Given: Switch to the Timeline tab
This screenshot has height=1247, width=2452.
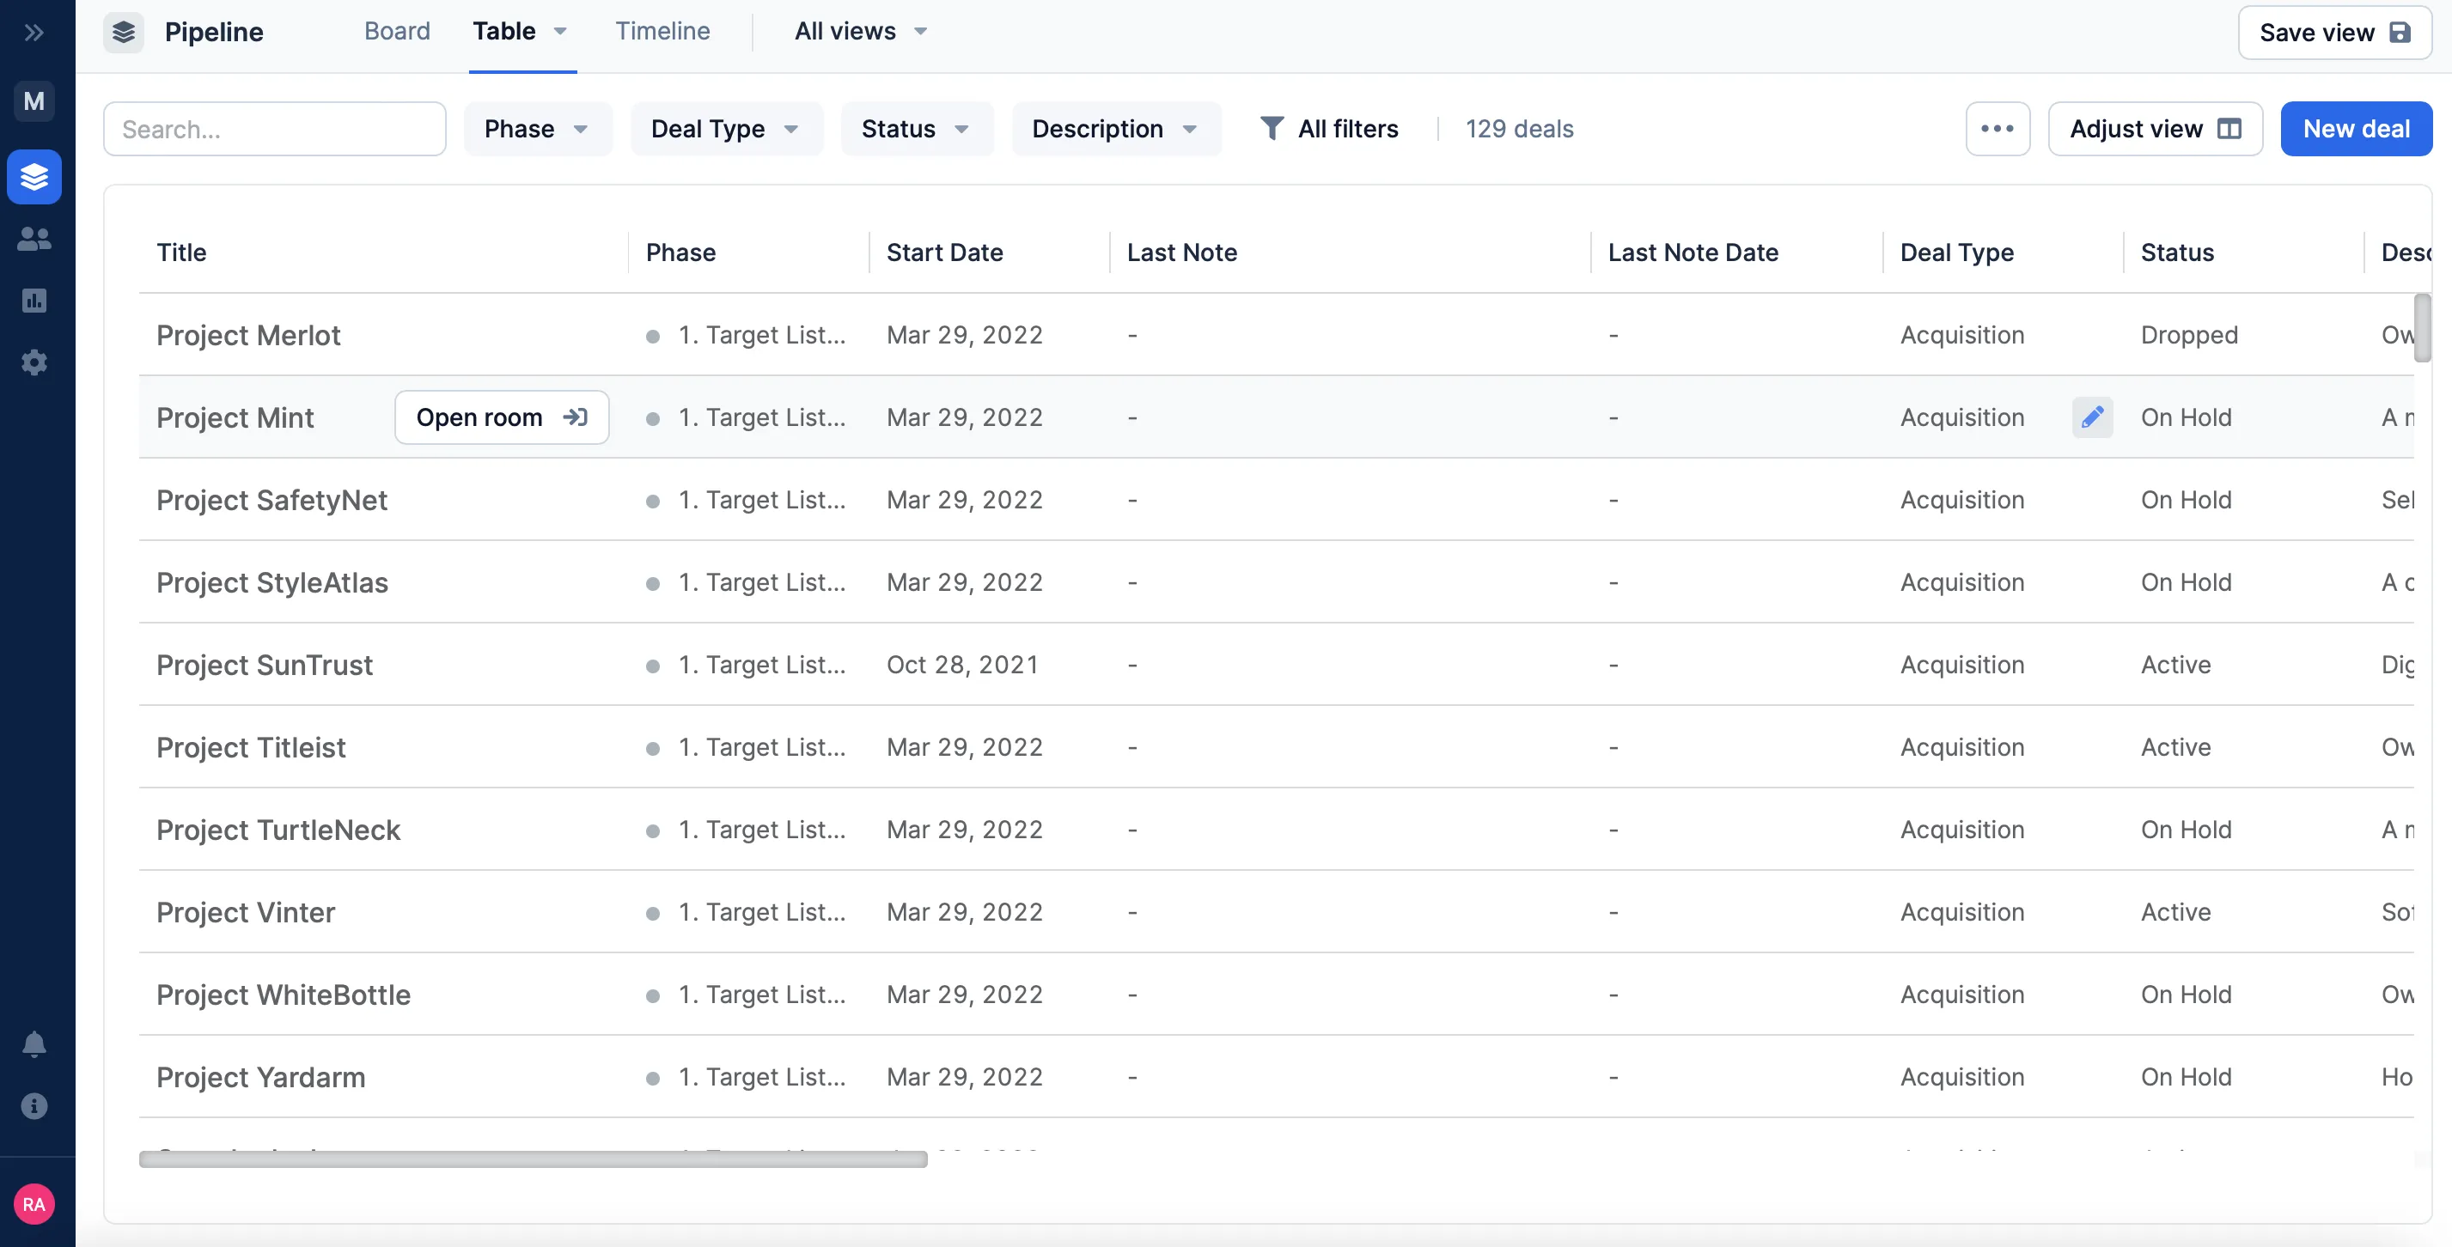Looking at the screenshot, I should (662, 32).
